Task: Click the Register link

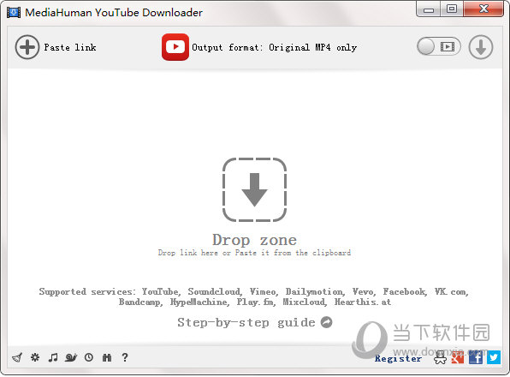Action: 398,358
